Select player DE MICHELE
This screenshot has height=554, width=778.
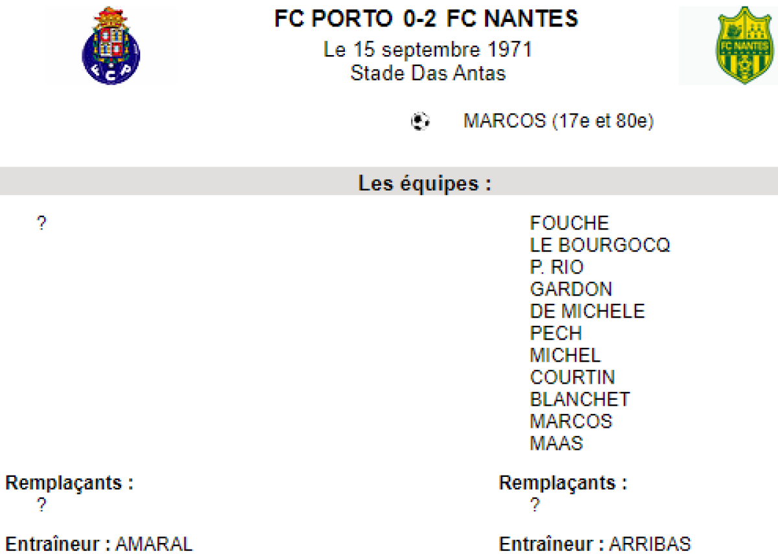coord(587,311)
